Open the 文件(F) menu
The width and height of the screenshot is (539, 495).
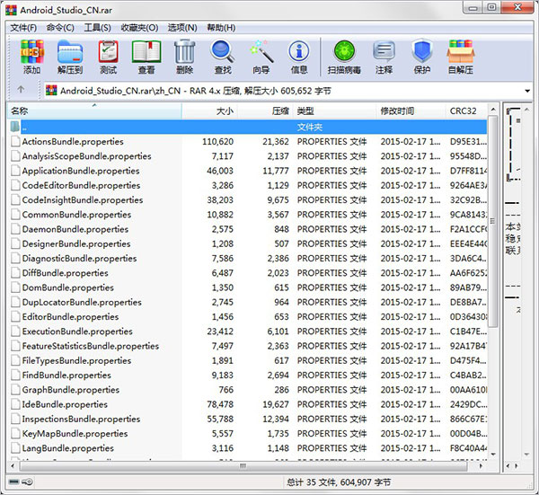click(x=23, y=28)
